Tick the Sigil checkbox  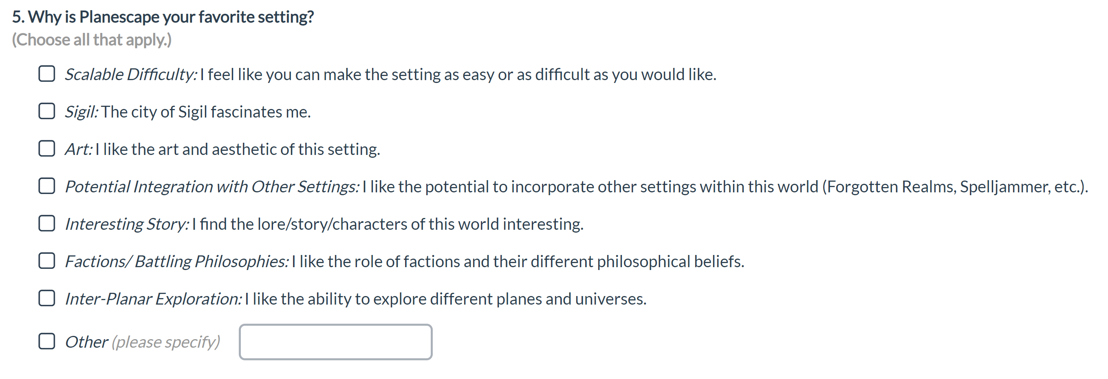click(46, 111)
